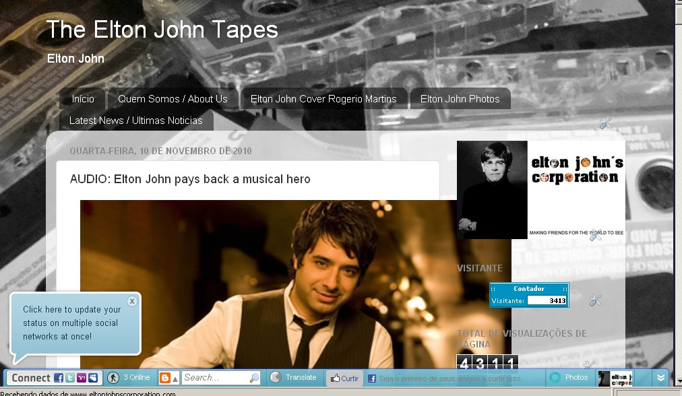Click the round Photos icon in bottom toolbar
This screenshot has height=396, width=682.
coord(555,377)
